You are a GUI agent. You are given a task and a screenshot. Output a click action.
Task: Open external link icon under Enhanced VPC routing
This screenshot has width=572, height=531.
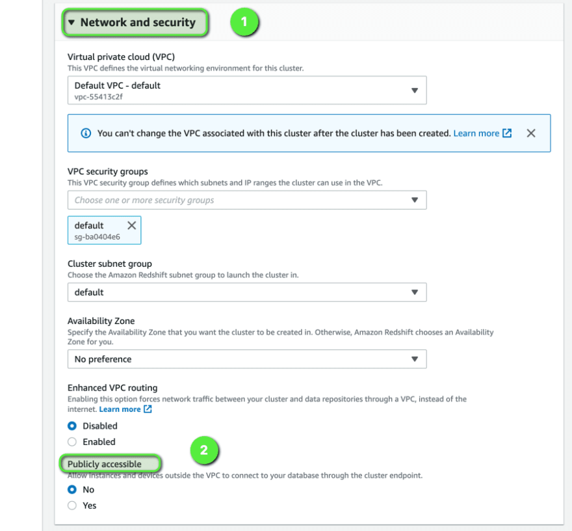(x=148, y=409)
